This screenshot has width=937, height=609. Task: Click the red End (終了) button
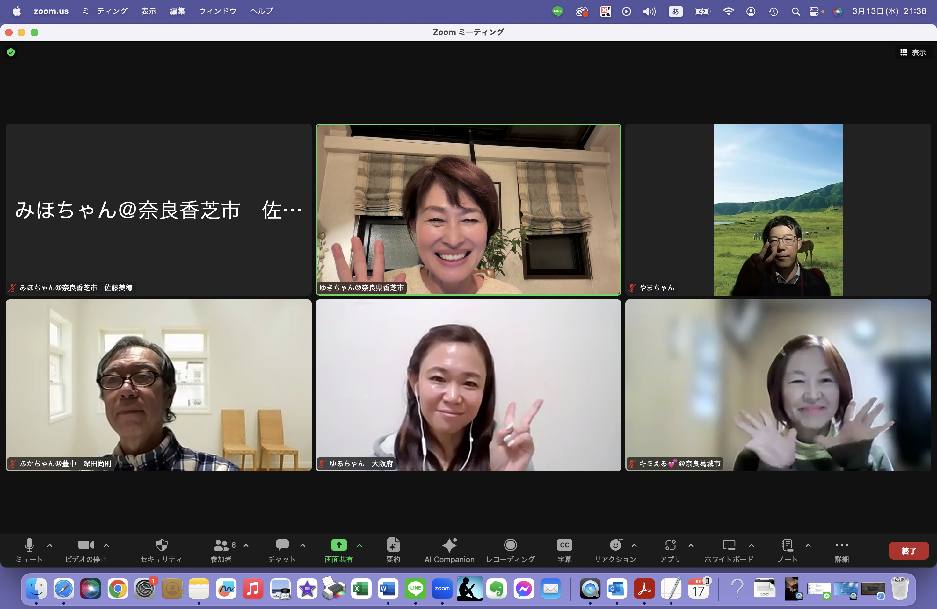[908, 550]
